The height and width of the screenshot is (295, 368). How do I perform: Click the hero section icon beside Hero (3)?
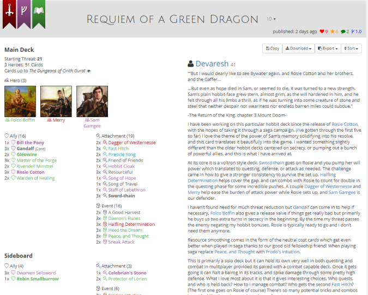click(7, 80)
